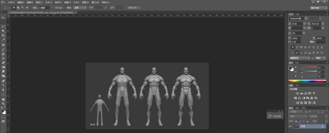Click the Faux Bold style button in the Character panel
The height and width of the screenshot is (133, 329).
coord(293,47)
